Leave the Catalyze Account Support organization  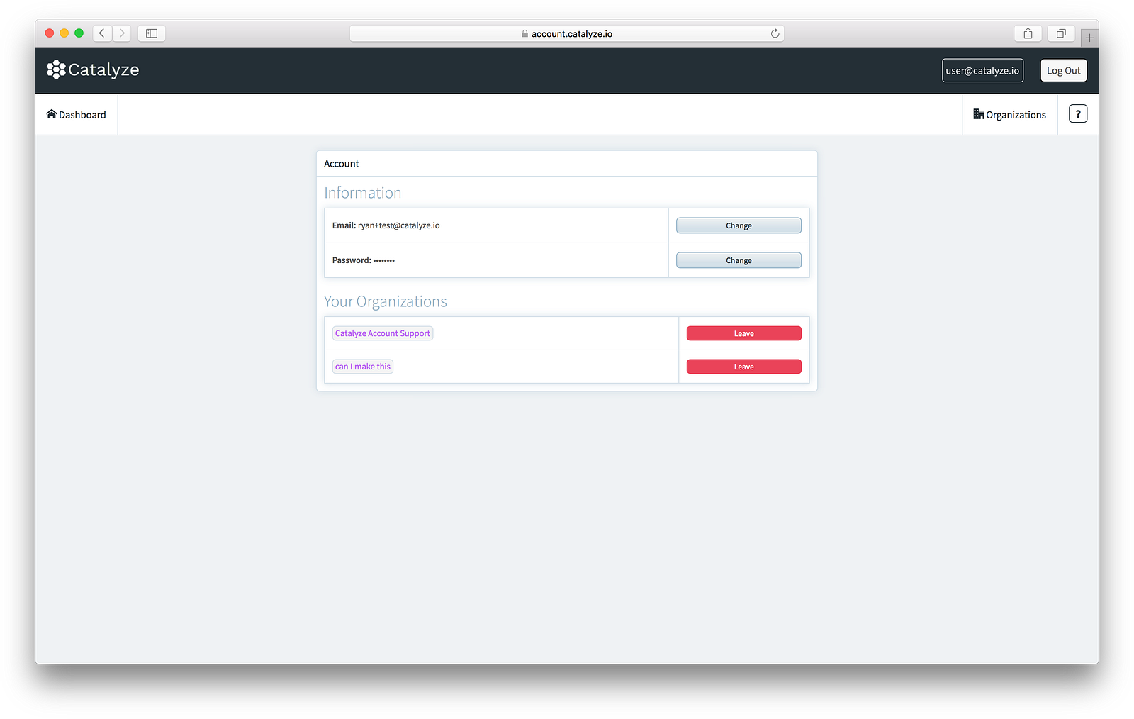743,333
